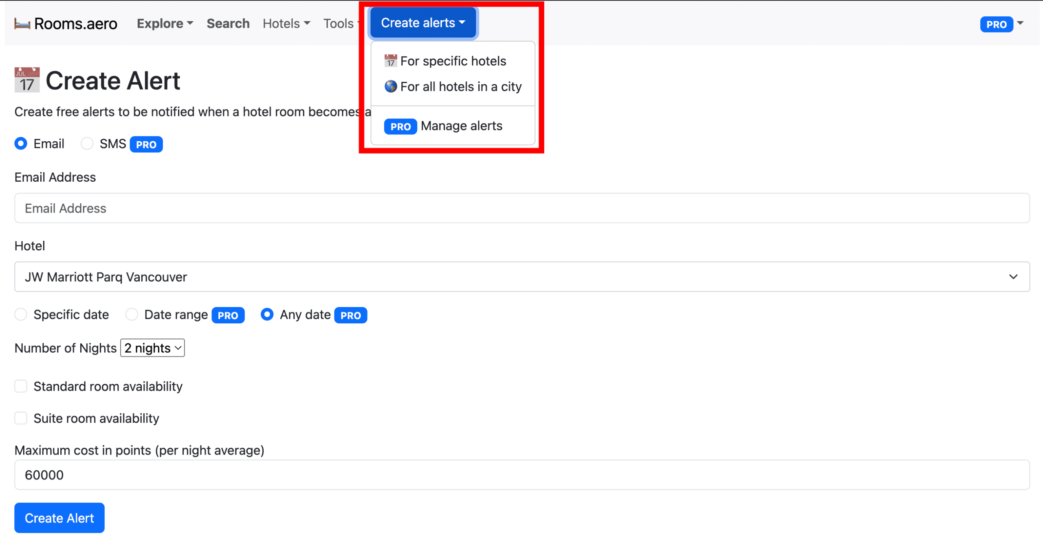Screen dimensions: 1043x547
Task: Click the PRO badge next to SMS
Action: [146, 145]
